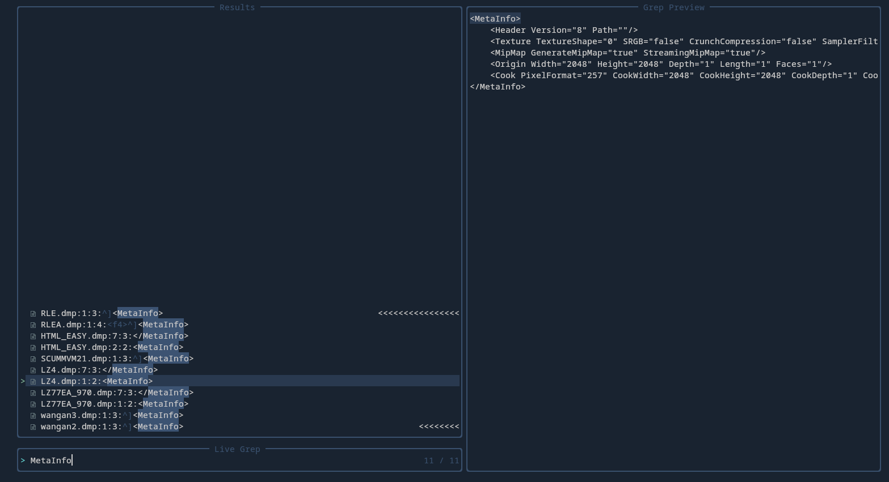Click the Grep Preview panel title

click(x=674, y=7)
